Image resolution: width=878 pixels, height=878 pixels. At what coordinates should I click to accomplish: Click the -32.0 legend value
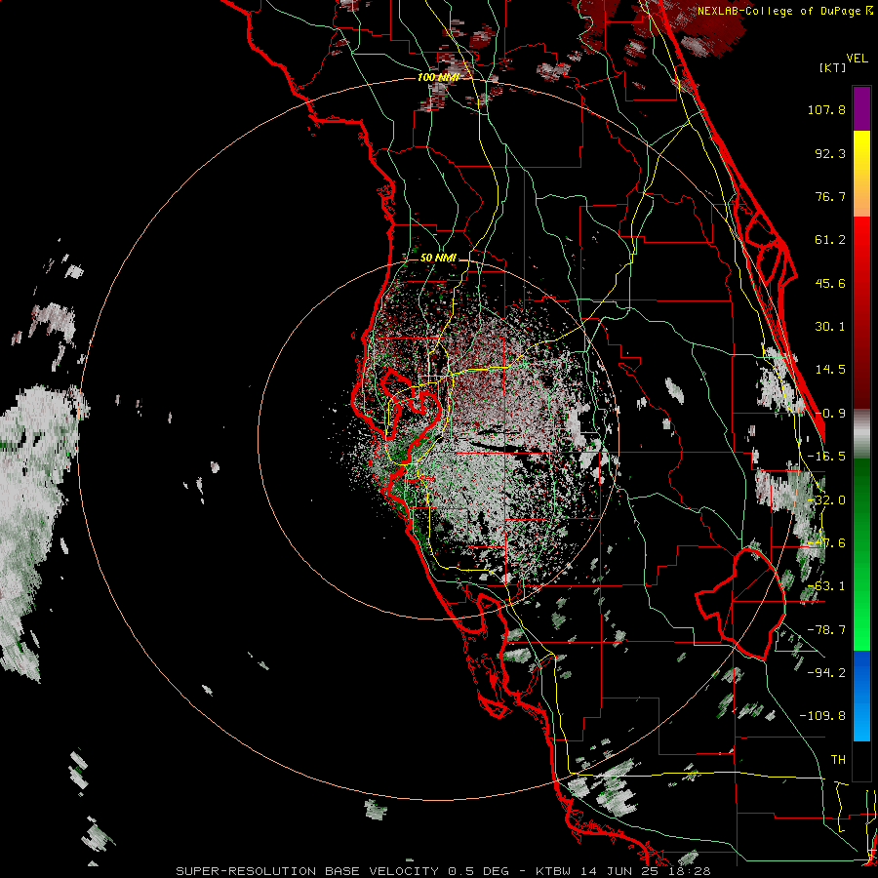(826, 500)
